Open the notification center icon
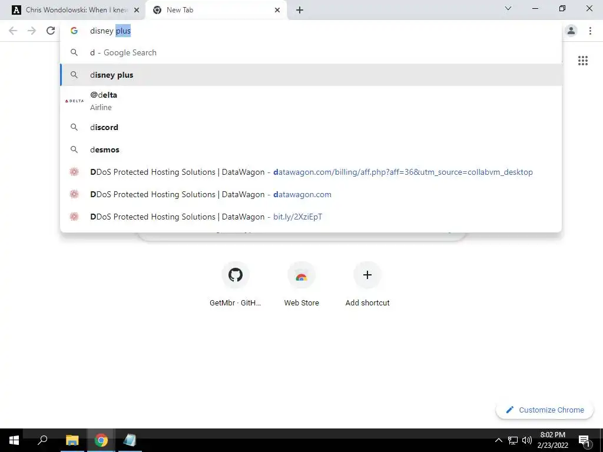Screen dimensions: 603x452 click(584, 440)
